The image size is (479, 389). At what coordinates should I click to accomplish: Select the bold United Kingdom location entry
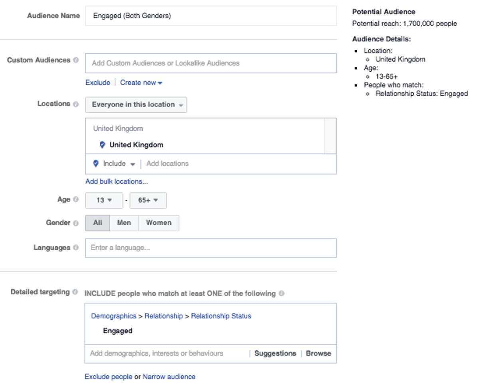[137, 145]
